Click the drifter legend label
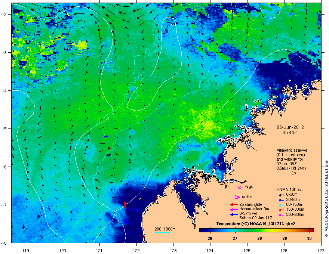 tap(247, 197)
